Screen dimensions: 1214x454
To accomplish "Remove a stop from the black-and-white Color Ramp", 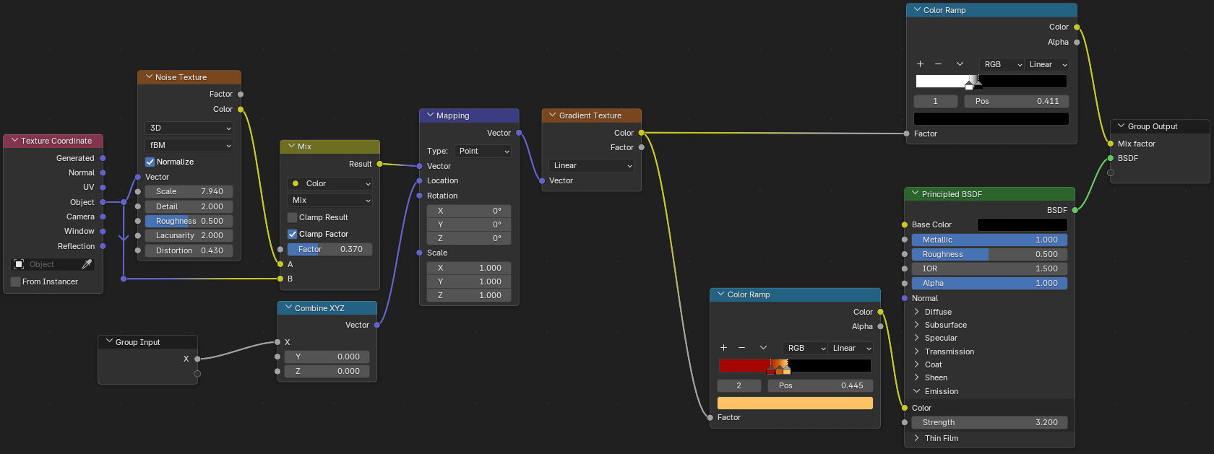I will pyautogui.click(x=938, y=64).
